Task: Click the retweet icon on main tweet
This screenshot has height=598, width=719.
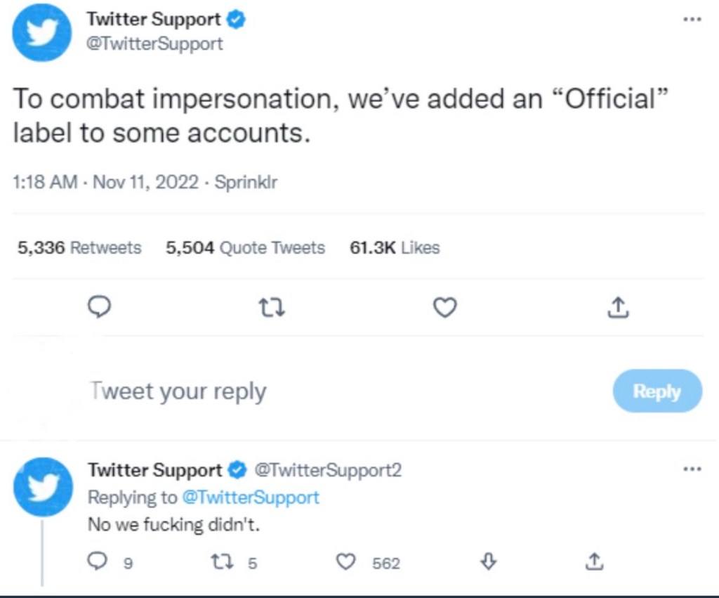Action: [272, 307]
